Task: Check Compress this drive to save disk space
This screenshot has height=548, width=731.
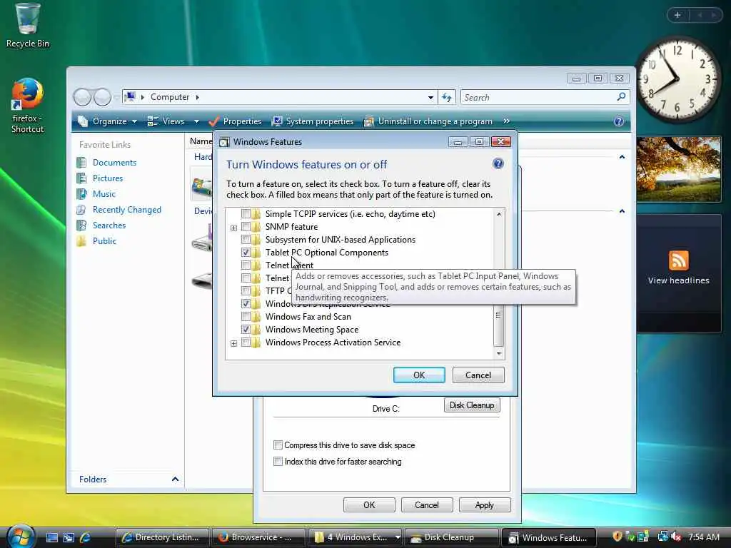Action: tap(278, 445)
